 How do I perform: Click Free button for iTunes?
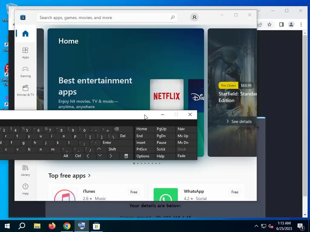(134, 192)
